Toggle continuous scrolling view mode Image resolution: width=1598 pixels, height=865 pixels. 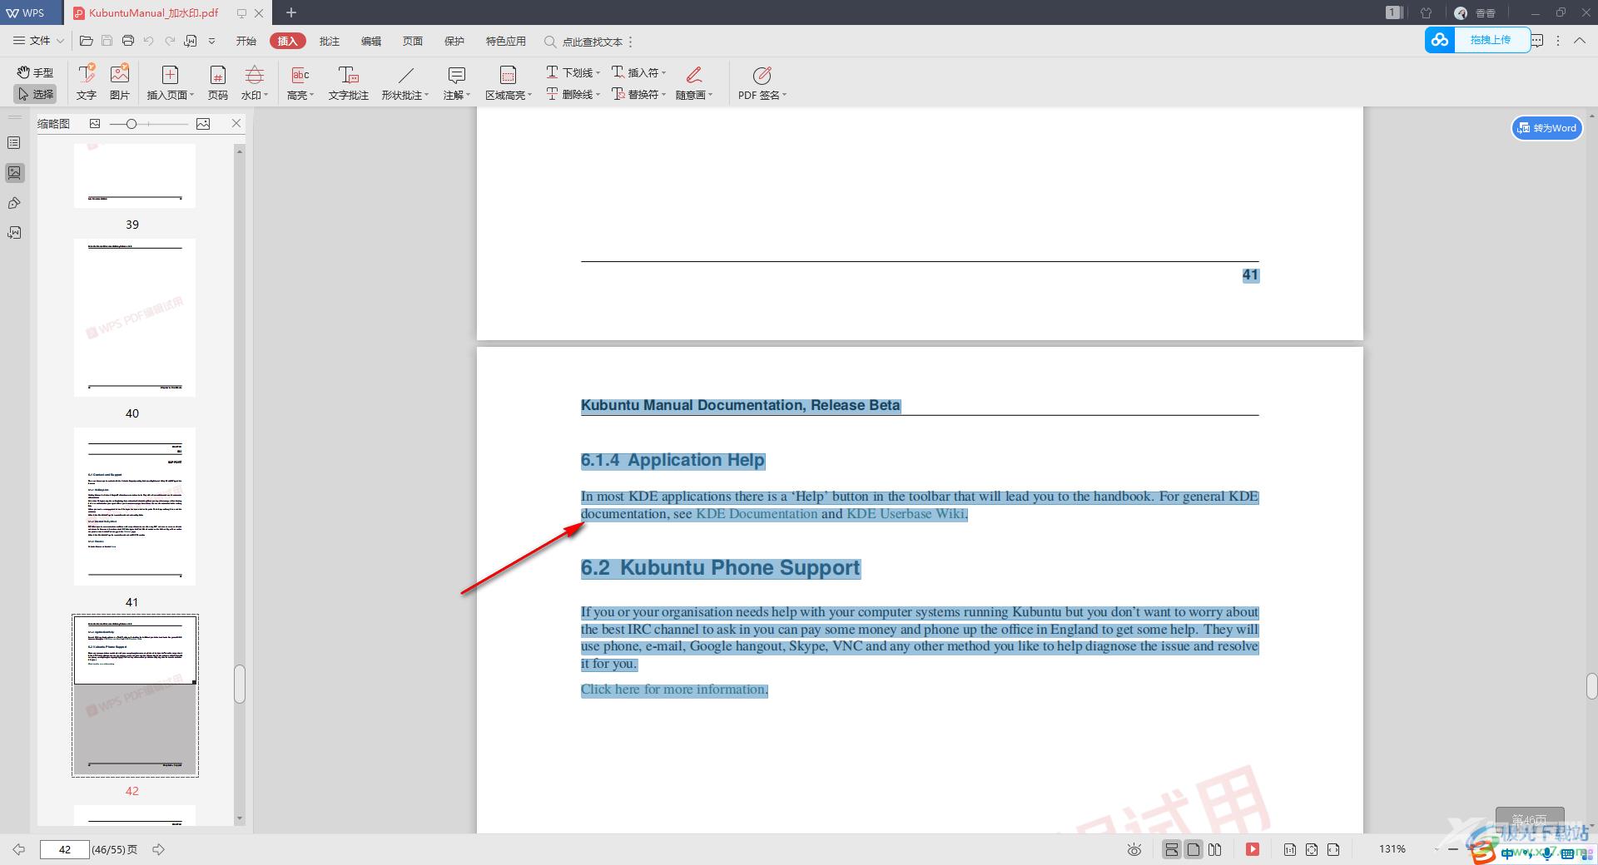(x=1171, y=849)
